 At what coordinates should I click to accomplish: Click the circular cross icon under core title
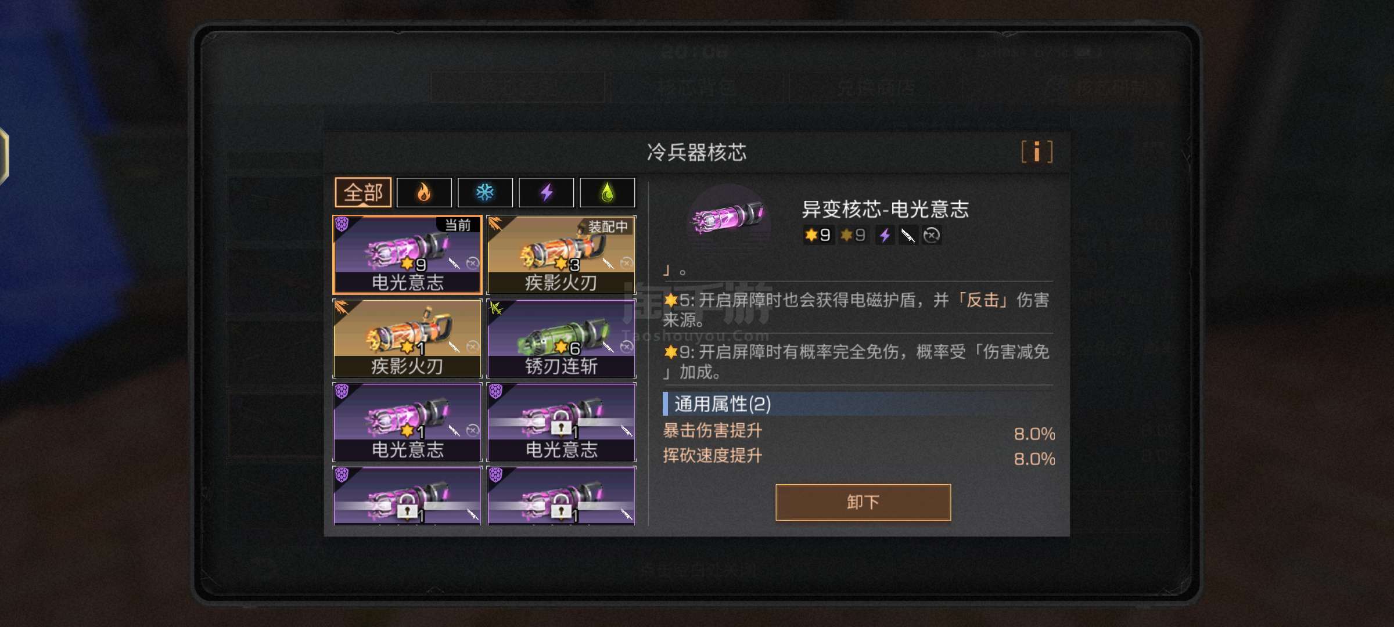tap(932, 235)
